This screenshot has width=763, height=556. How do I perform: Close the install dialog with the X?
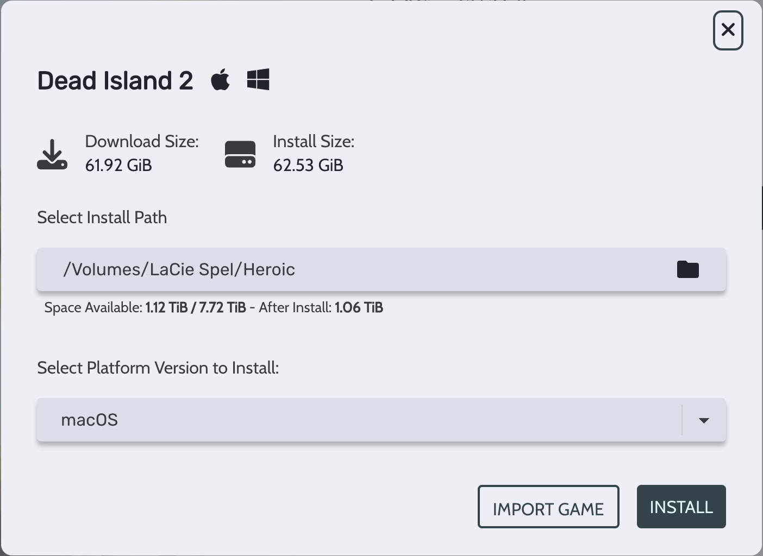(728, 30)
